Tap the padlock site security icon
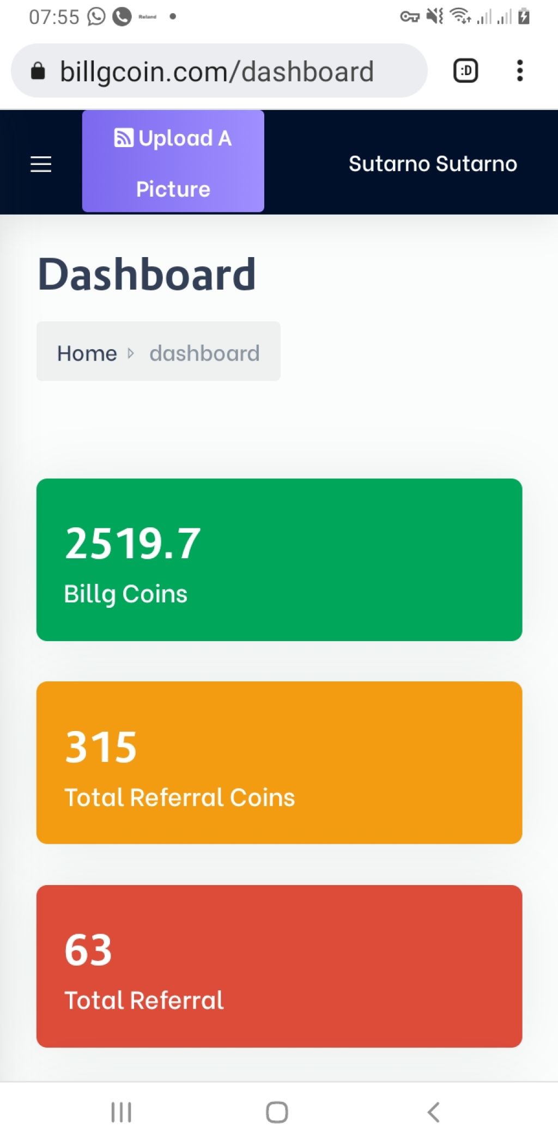Image resolution: width=558 pixels, height=1146 pixels. tap(38, 71)
